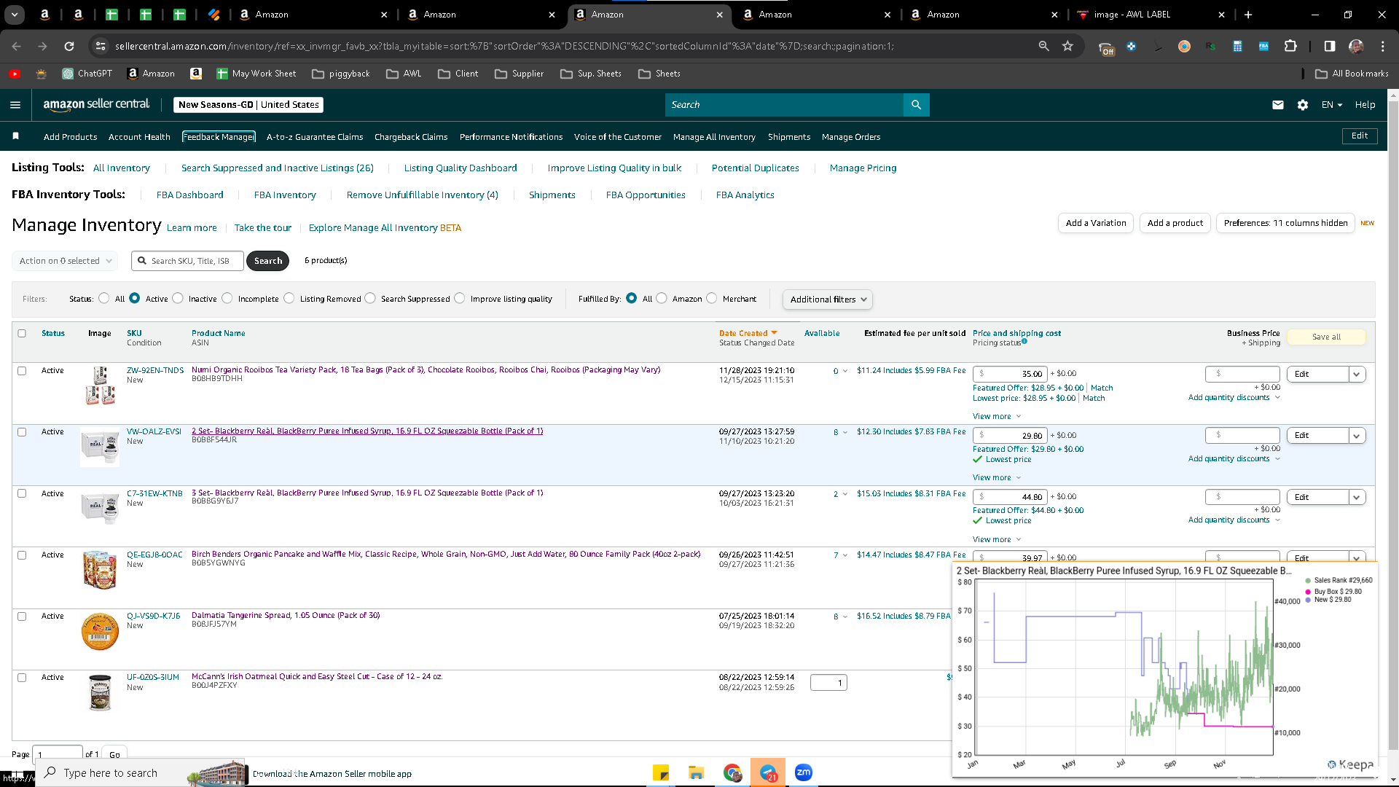This screenshot has height=787, width=1399.
Task: Switch to the 'image - AWL LABEL' tab
Action: (x=1151, y=15)
